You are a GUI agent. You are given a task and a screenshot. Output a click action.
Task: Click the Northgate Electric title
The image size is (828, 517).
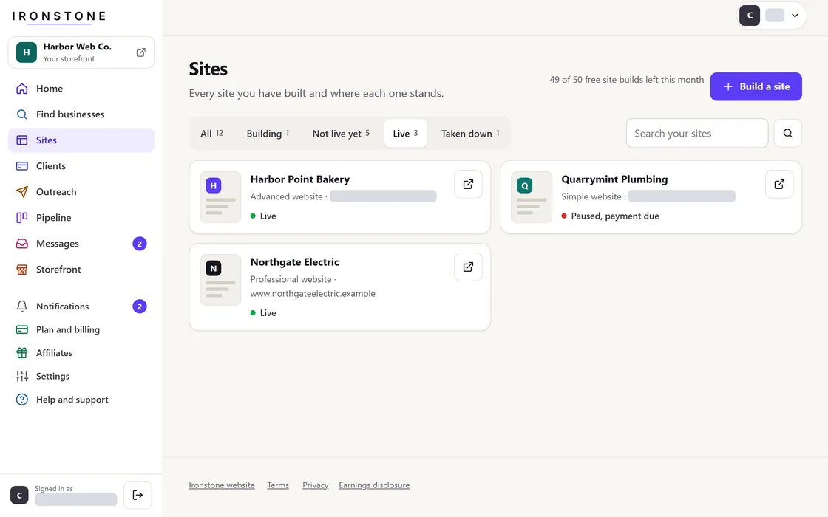click(x=295, y=262)
